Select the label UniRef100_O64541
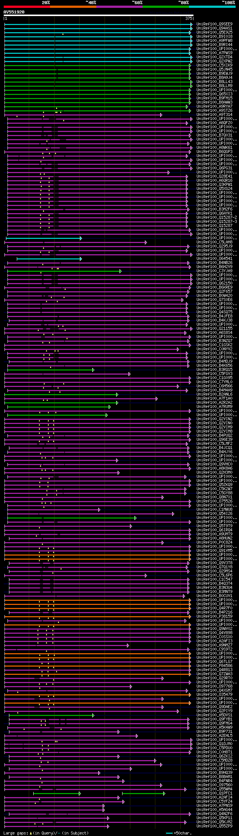The image size is (239, 836). (x=214, y=258)
